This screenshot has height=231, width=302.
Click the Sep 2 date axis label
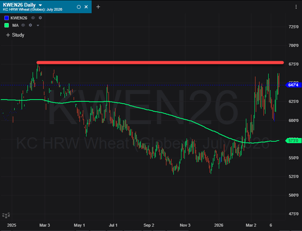[x=149, y=225]
